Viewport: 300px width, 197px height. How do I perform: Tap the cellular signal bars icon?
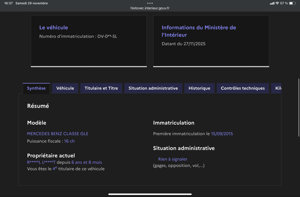[x=272, y=3]
